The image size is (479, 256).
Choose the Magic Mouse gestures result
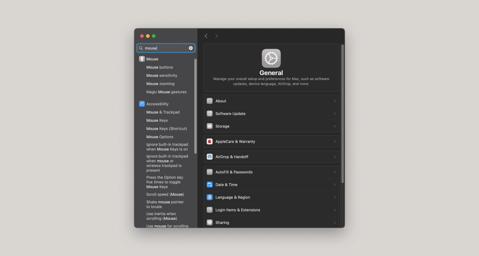click(166, 92)
